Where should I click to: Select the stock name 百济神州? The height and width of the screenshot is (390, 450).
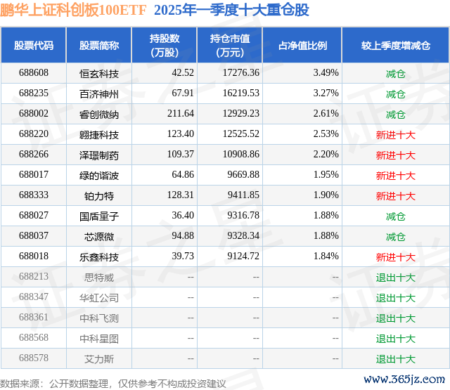tap(99, 93)
